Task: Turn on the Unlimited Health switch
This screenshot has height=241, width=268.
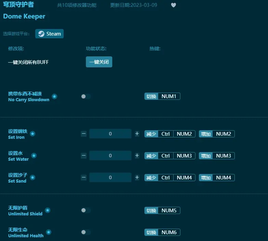Action: click(86, 232)
